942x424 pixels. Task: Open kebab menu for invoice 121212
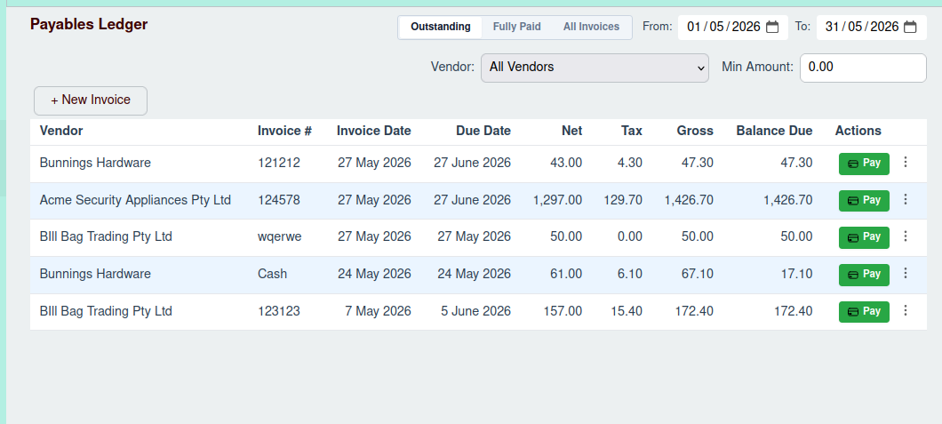click(x=906, y=162)
